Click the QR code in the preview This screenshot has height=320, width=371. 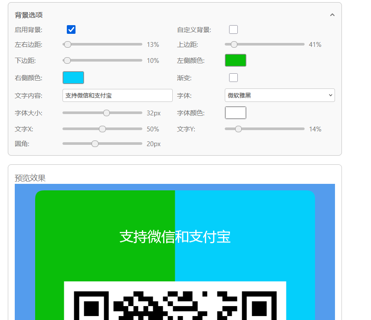pos(175,300)
